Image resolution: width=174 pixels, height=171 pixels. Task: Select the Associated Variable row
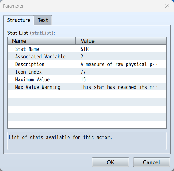87,56
